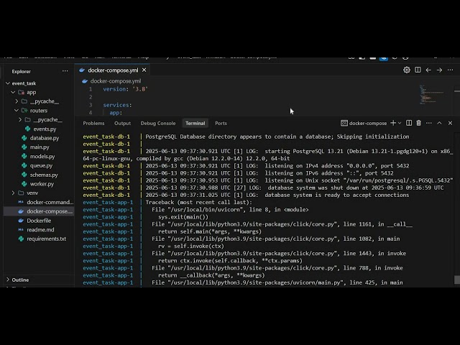
Task: Open the docker-command markdown file
Action: coord(50,202)
